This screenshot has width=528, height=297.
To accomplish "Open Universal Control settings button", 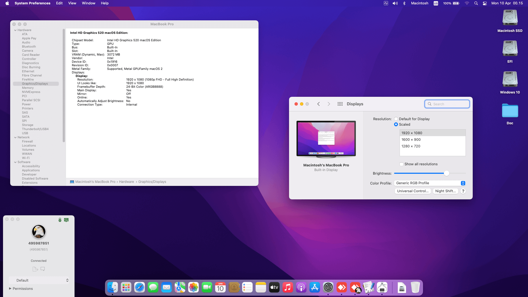I will [x=413, y=191].
